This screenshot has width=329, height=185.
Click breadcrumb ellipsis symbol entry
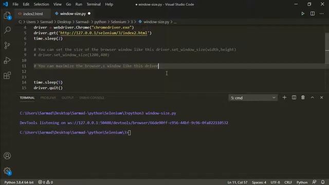coord(175,22)
